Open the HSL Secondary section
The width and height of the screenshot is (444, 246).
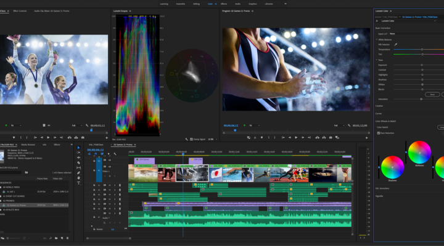tap(382, 188)
